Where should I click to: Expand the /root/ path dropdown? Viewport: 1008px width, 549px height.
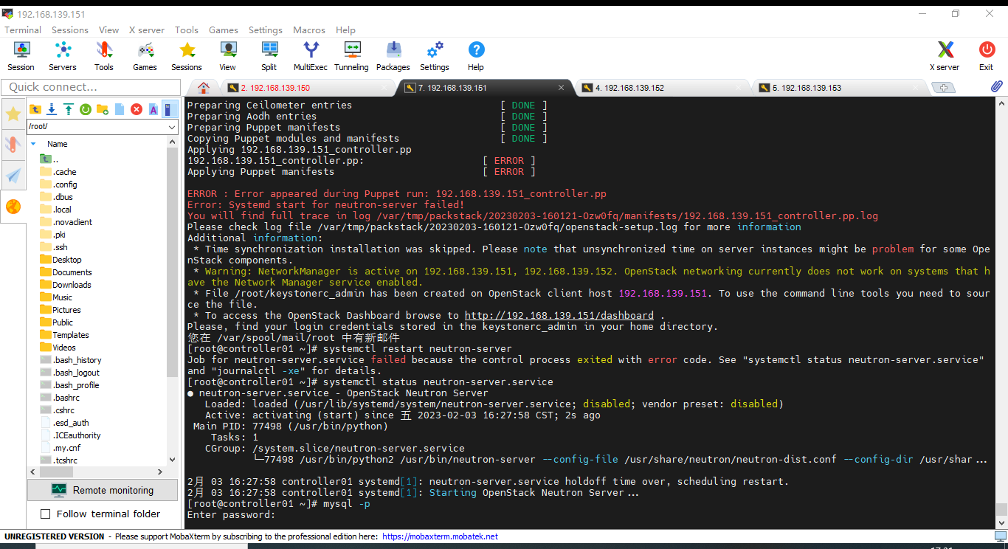coord(172,127)
